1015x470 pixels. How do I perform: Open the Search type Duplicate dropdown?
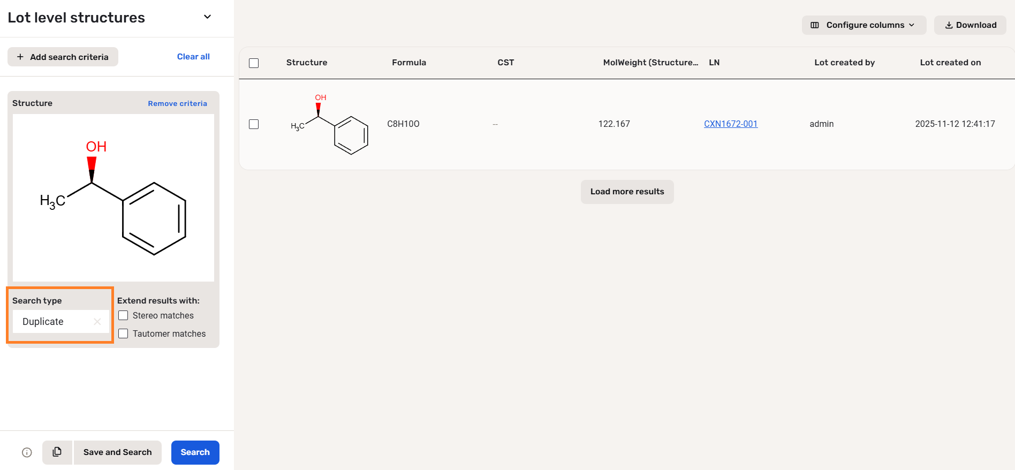pos(54,322)
